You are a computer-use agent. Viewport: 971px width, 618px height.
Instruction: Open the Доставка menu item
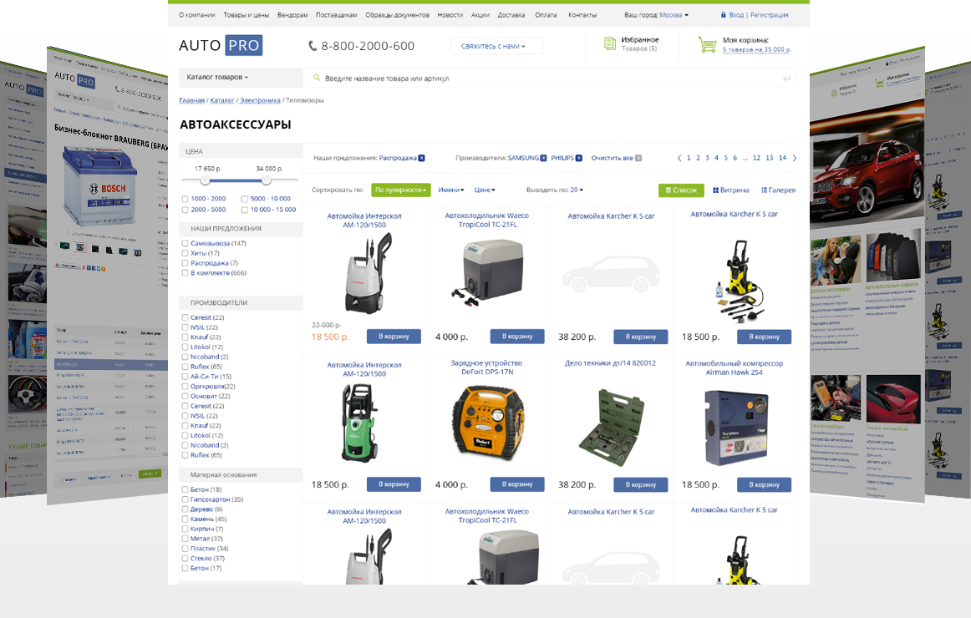[x=511, y=15]
